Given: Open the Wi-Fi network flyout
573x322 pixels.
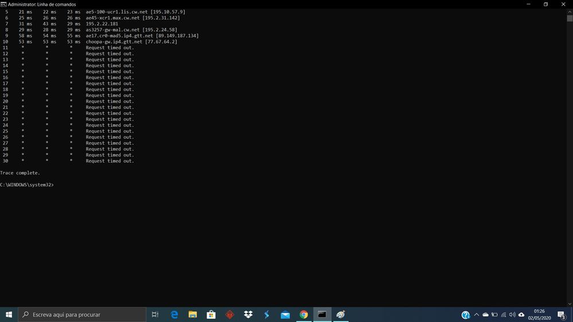Looking at the screenshot, I should (x=504, y=315).
